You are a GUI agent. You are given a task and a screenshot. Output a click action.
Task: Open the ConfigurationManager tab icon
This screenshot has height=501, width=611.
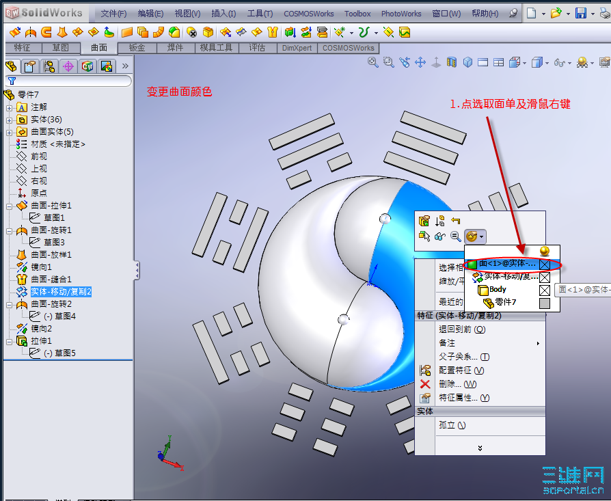coord(49,66)
